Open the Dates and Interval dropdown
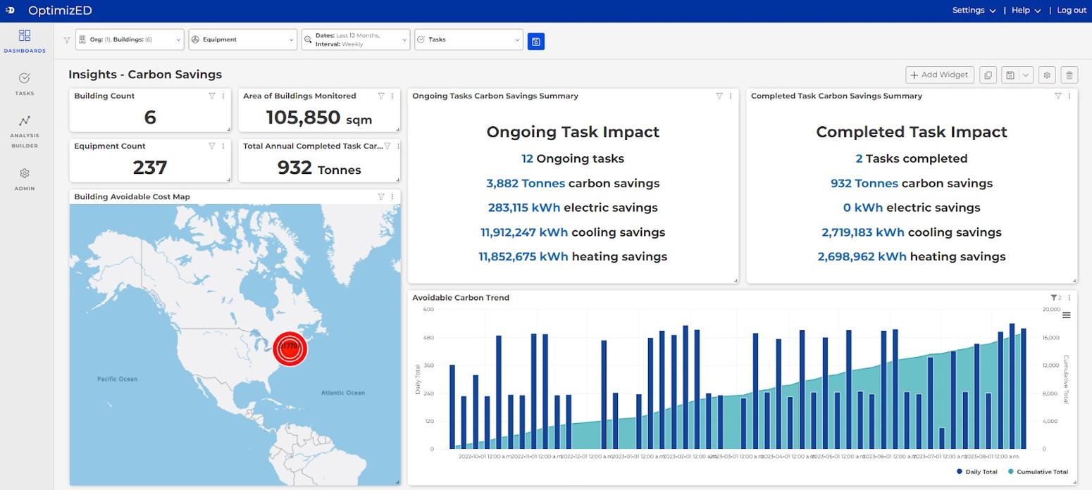Viewport: 1092px width, 490px height. [356, 40]
